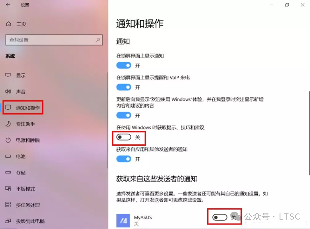310x229 pixels.
Task: Click the back arrow icon
Action: 8,5
